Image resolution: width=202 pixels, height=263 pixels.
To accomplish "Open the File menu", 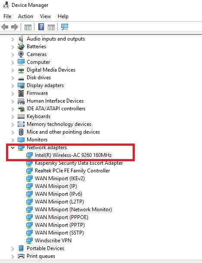I will (x=7, y=16).
